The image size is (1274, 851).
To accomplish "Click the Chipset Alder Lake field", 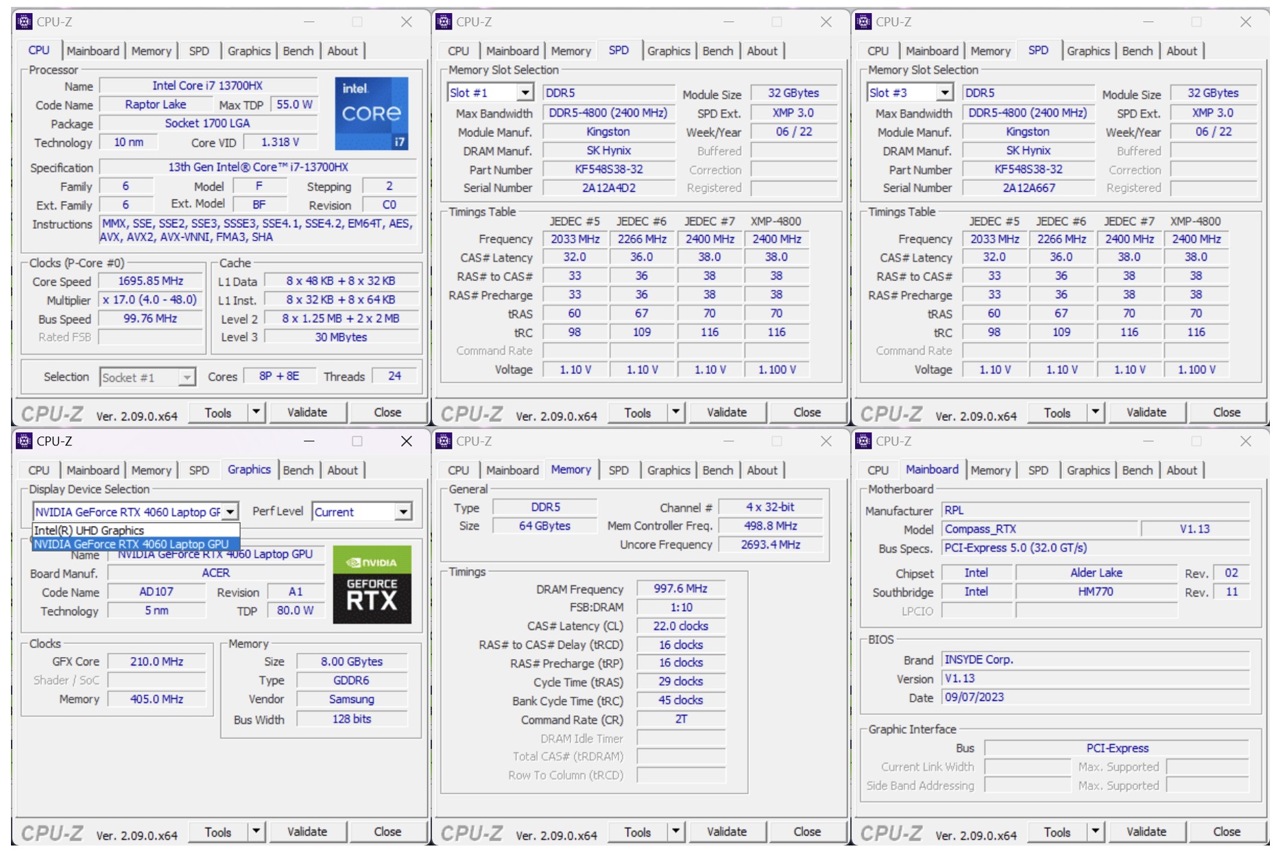I will pyautogui.click(x=1096, y=573).
